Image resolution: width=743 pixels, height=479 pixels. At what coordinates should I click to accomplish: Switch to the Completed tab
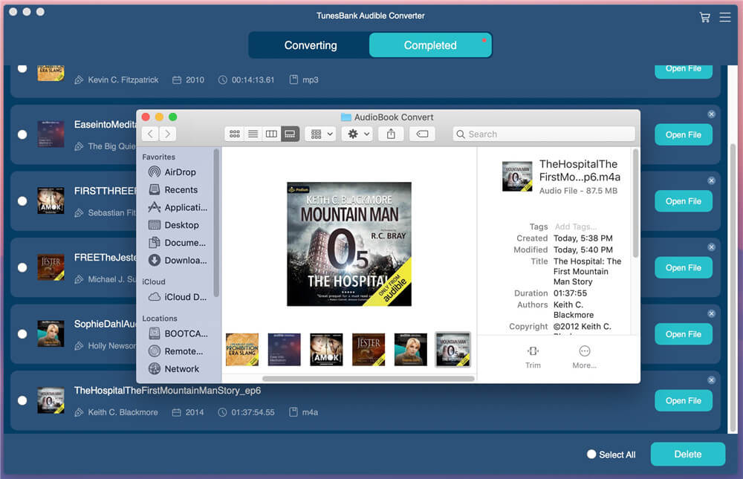430,45
